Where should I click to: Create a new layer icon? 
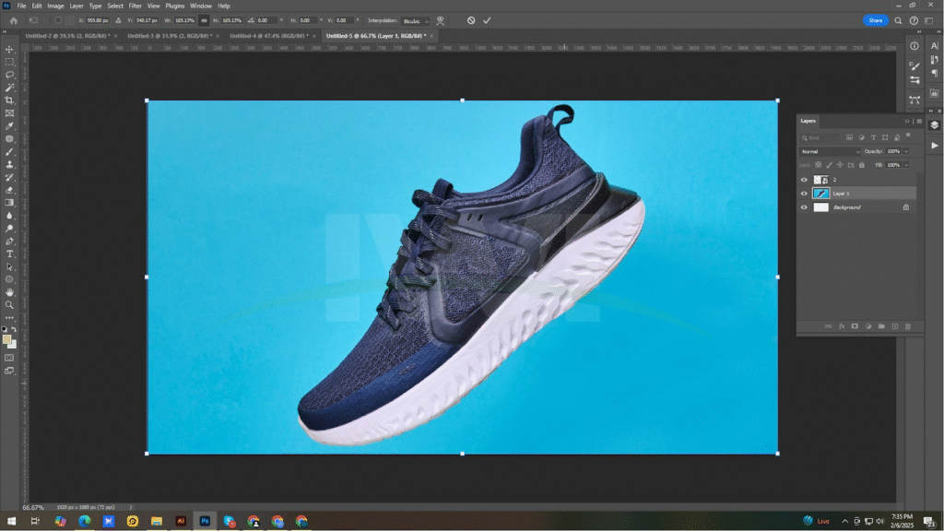point(894,326)
